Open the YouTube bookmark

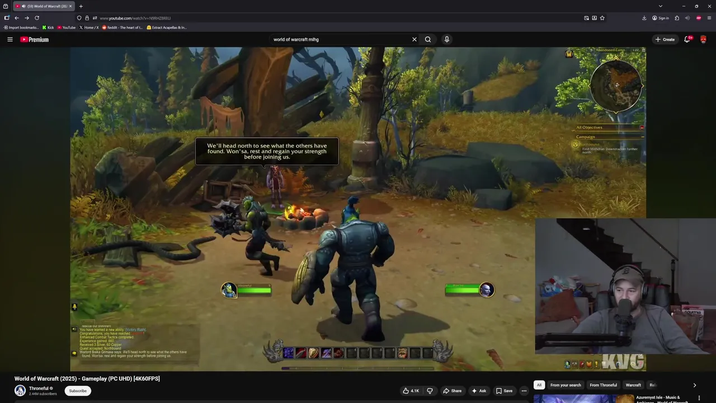click(67, 27)
